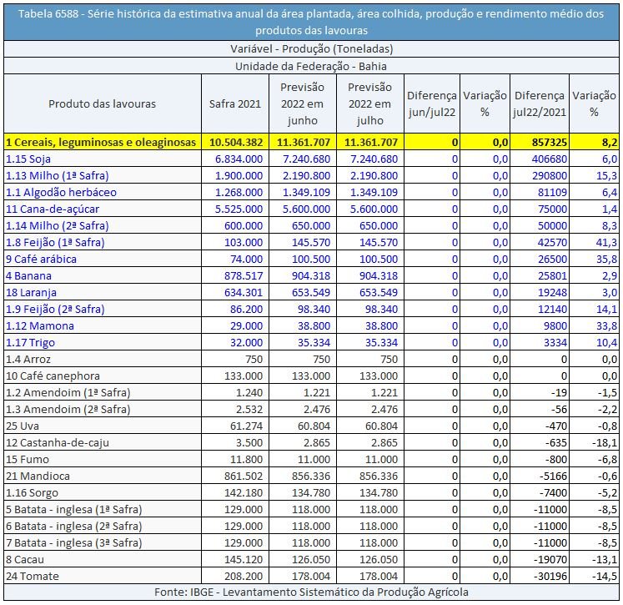Select '1.4 Arroz' row label

pyautogui.click(x=28, y=360)
